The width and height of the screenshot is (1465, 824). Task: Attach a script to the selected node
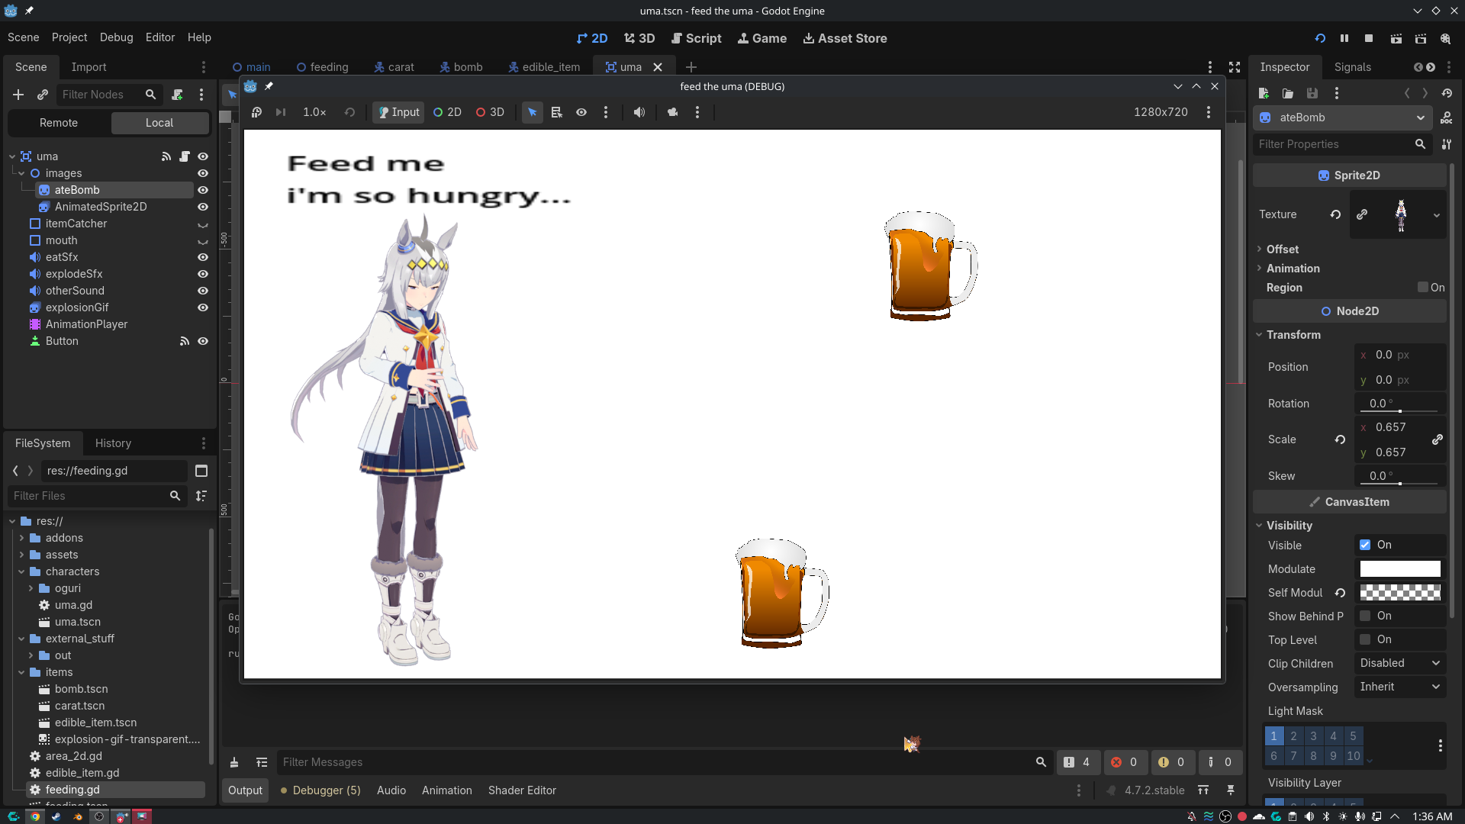177,95
